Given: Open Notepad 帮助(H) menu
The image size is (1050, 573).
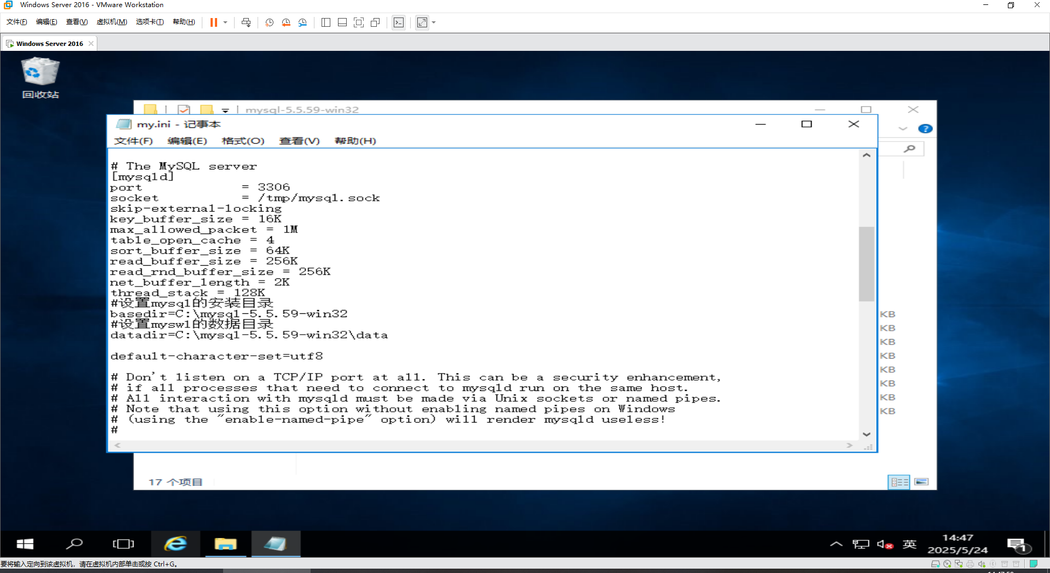Looking at the screenshot, I should click(x=355, y=141).
